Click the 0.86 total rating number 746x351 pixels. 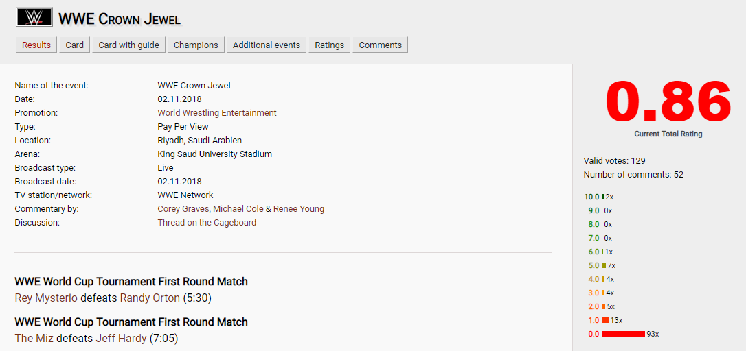(668, 103)
